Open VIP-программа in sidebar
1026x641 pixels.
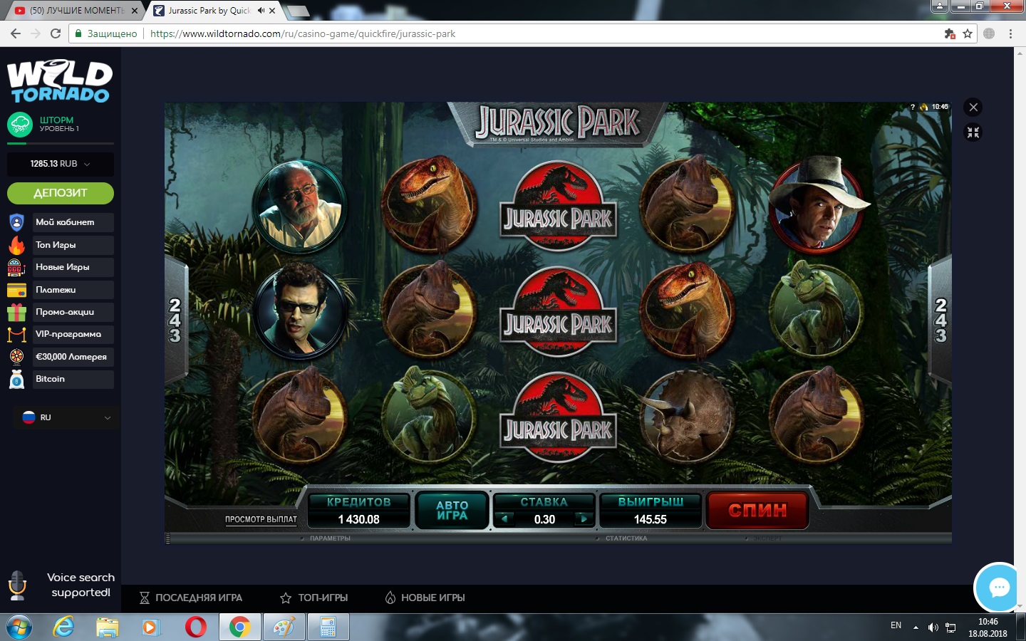point(73,334)
